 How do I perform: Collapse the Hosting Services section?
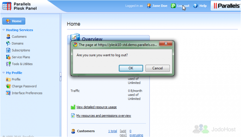4,30
